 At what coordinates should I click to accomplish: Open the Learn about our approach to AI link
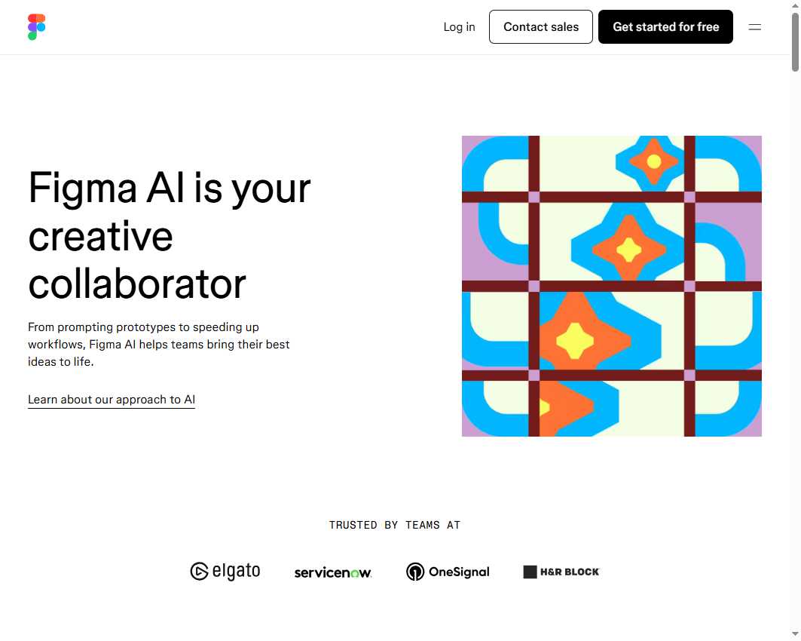click(x=111, y=399)
